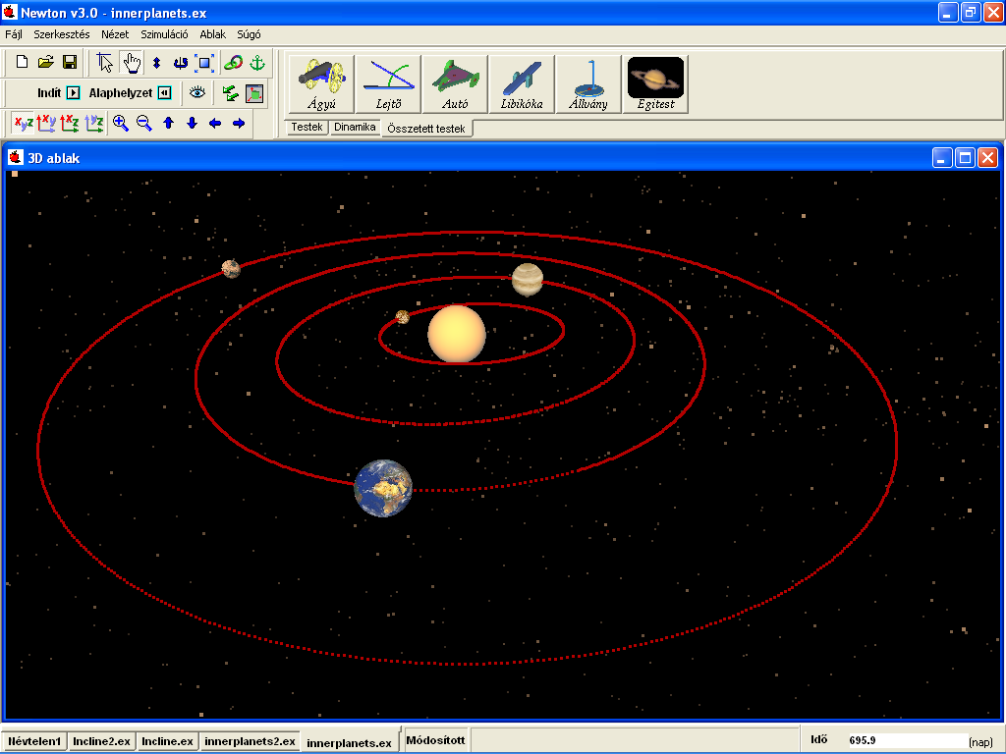
Task: Switch to the XZ plane view
Action: tap(70, 123)
